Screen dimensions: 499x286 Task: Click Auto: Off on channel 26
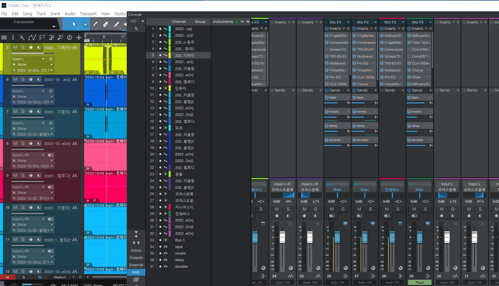337,283
